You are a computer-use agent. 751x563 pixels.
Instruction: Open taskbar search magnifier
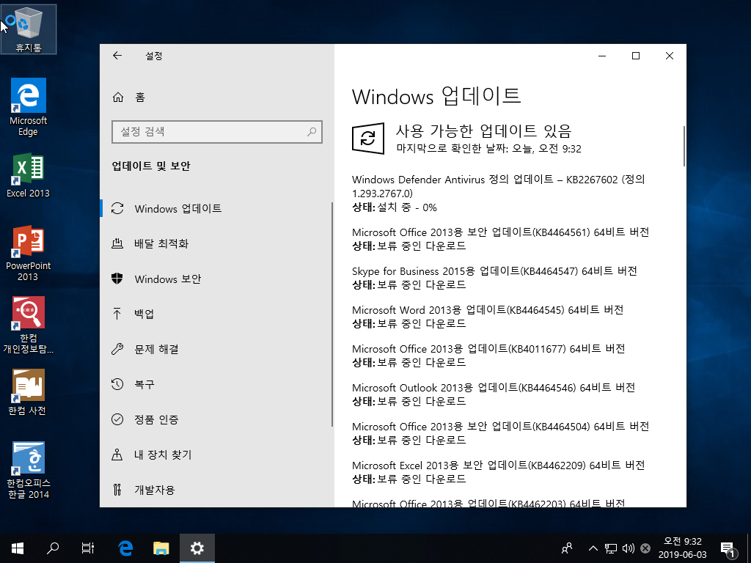coord(53,548)
